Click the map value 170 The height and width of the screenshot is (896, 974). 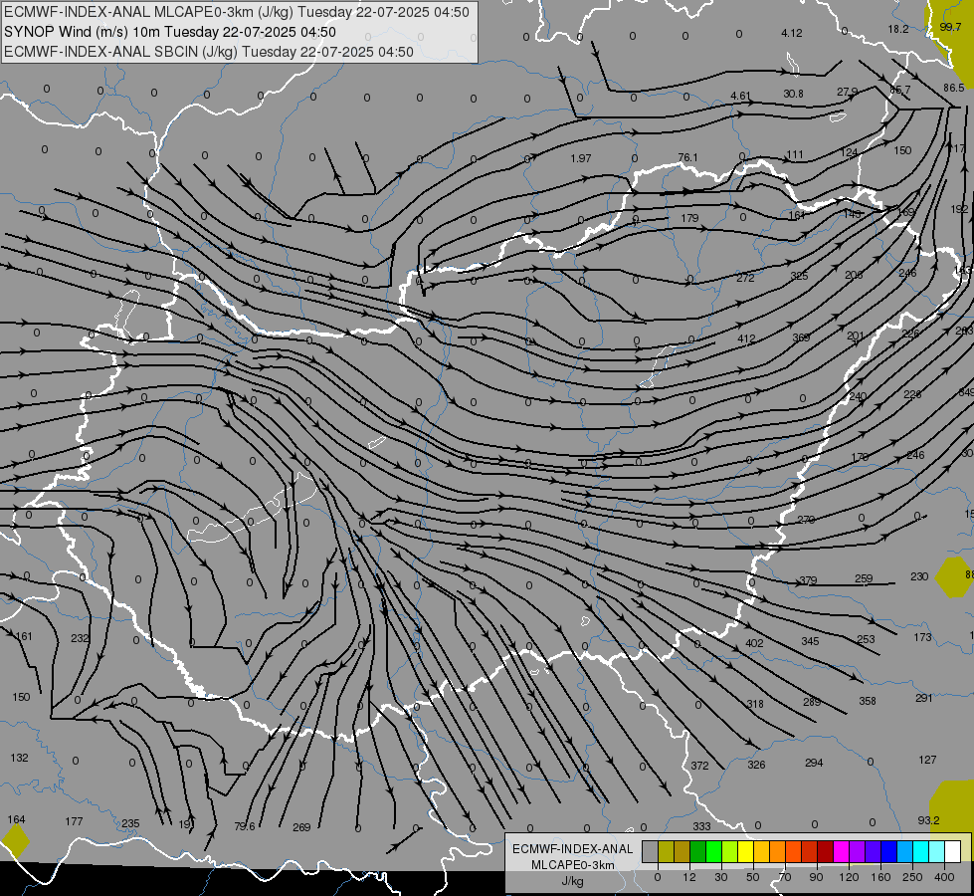click(860, 457)
